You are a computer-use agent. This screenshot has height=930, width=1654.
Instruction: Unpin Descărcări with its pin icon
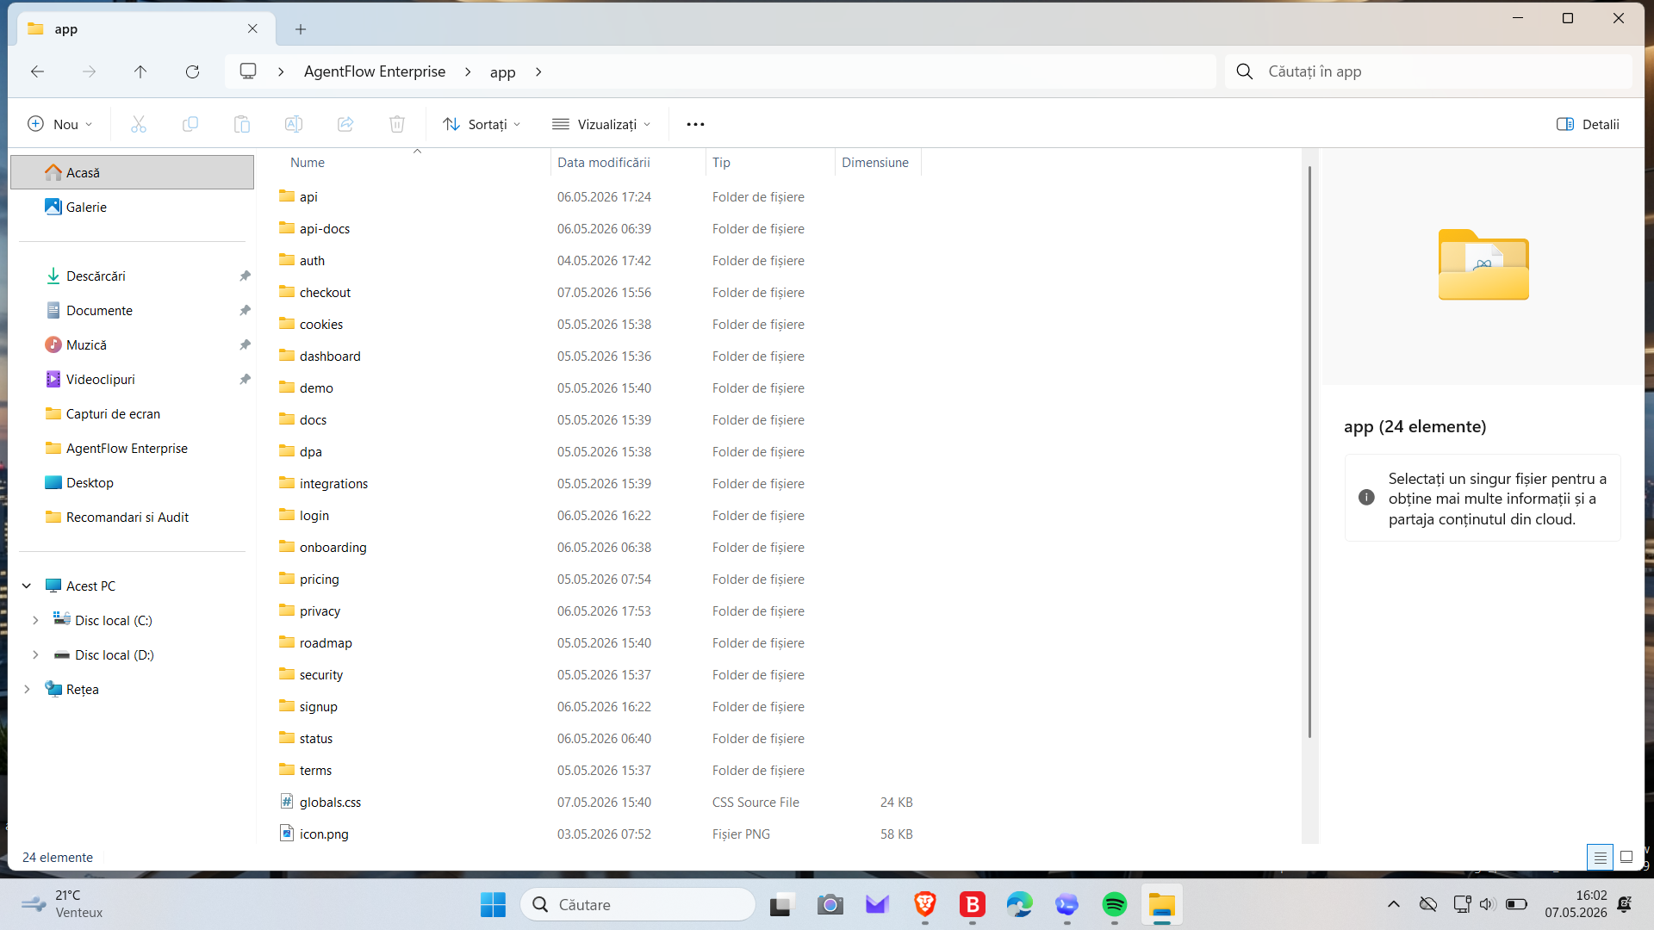coord(245,276)
